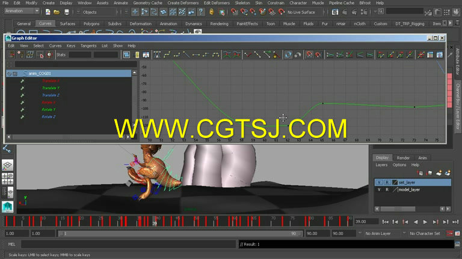Click the Open Dope Sheet icon

(x=430, y=55)
